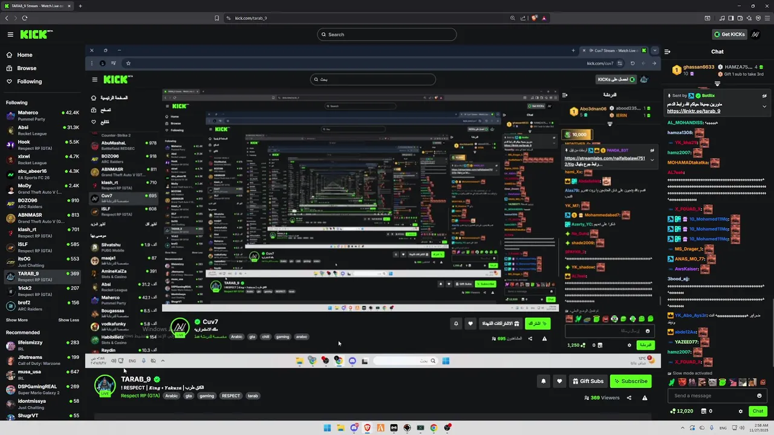
Task: Toggle Brave sidebar panel icon
Action: click(731, 18)
